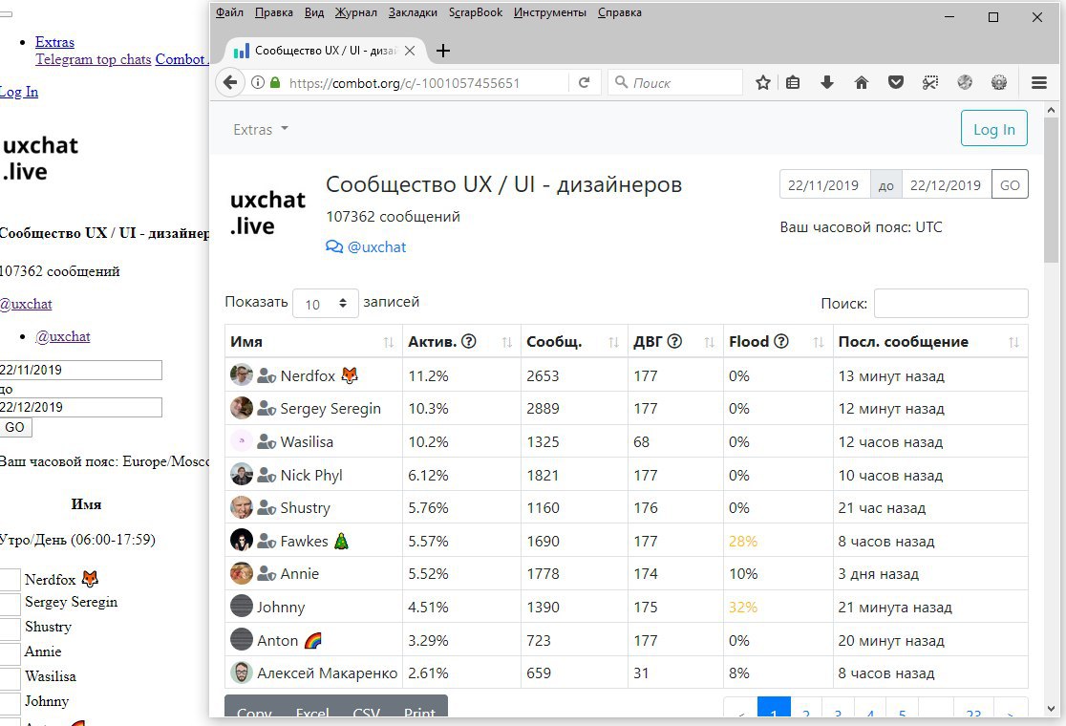Click Nerdfox's avatar picture
This screenshot has width=1066, height=726.
pos(242,374)
